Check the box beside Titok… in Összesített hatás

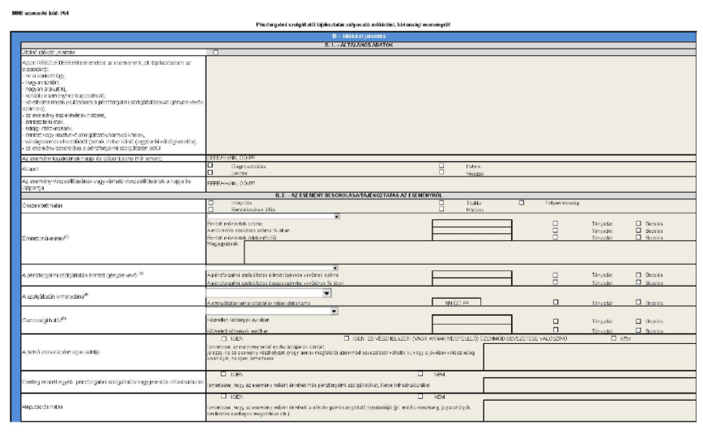click(x=441, y=202)
